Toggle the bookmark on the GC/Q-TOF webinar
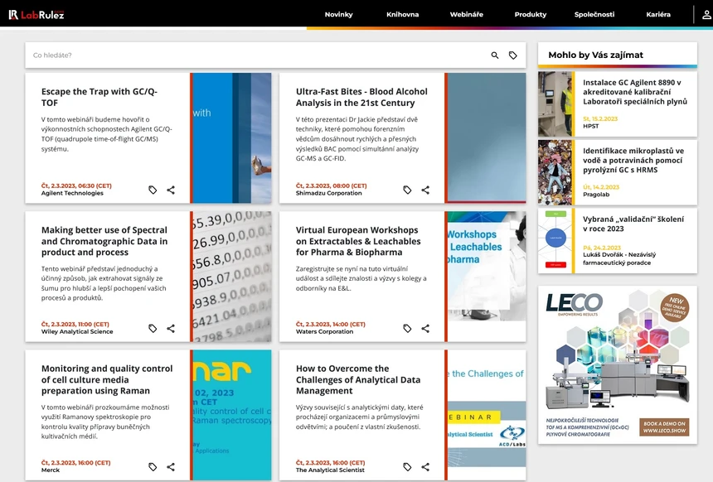This screenshot has height=482, width=713. 153,190
